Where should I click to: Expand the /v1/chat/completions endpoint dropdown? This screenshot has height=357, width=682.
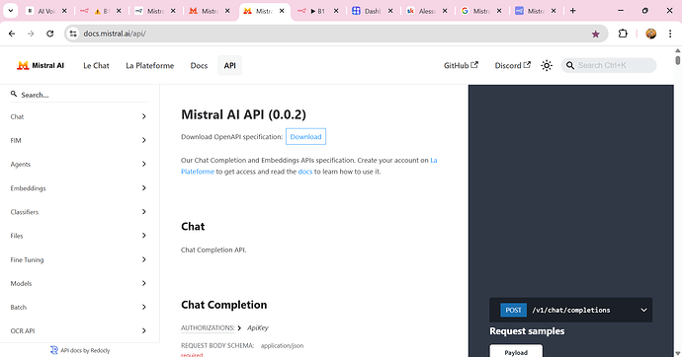(x=643, y=310)
